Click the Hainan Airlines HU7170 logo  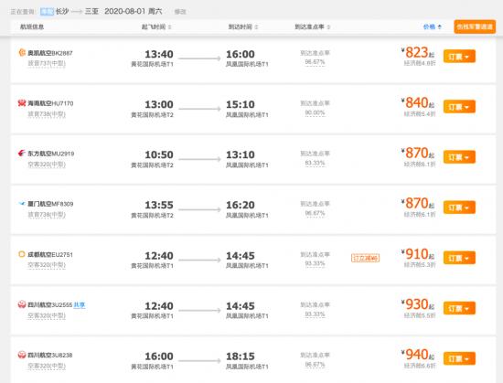22,103
